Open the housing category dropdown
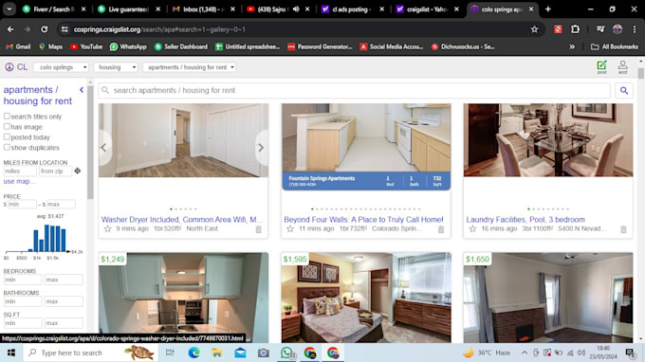This screenshot has height=362, width=645. coord(116,67)
